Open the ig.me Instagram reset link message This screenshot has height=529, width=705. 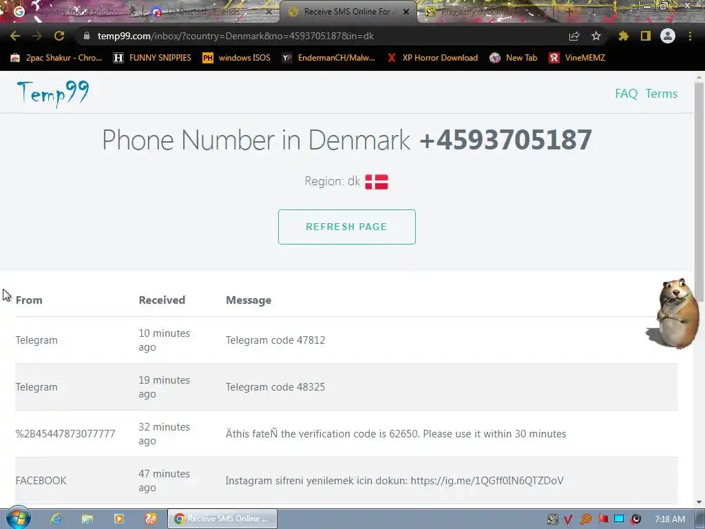pos(394,480)
